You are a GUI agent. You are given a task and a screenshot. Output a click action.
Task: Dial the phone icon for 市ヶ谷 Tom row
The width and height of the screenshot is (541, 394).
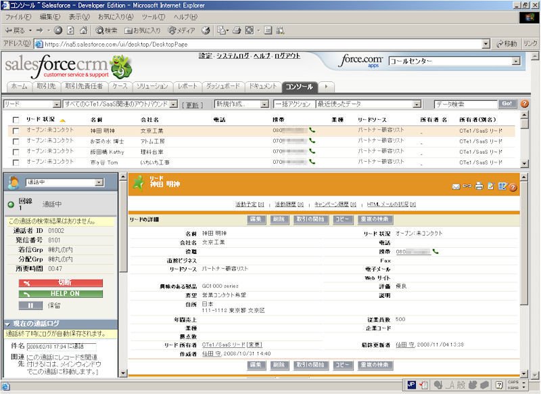tap(312, 161)
